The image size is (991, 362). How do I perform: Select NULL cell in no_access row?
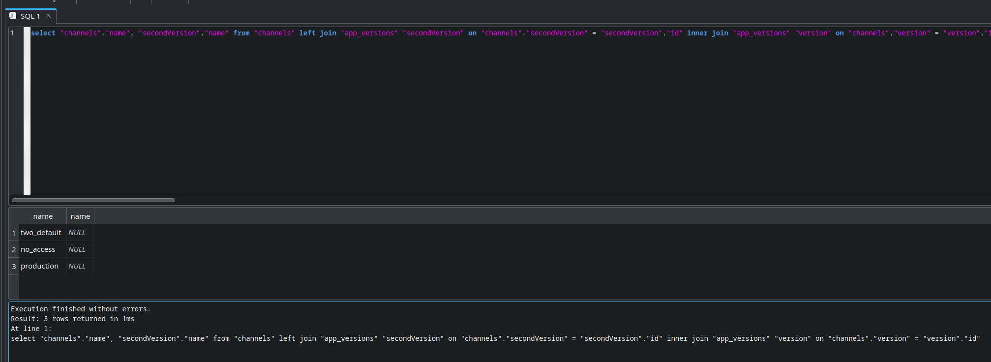pos(80,249)
